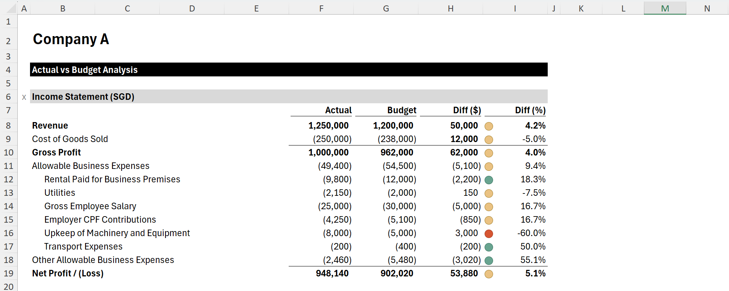This screenshot has width=729, height=291.
Task: Click actual revenue value 1,250,000
Action: point(328,126)
